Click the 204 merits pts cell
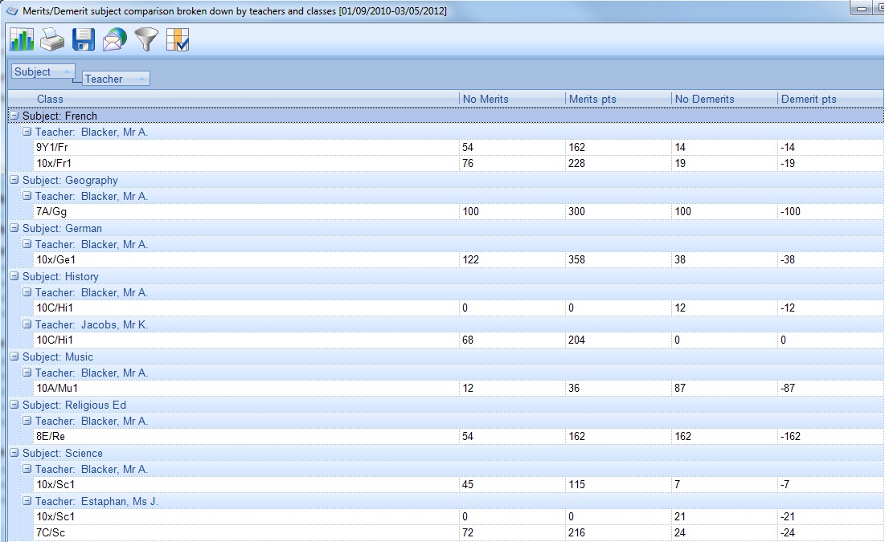The width and height of the screenshot is (885, 542). pyautogui.click(x=618, y=340)
